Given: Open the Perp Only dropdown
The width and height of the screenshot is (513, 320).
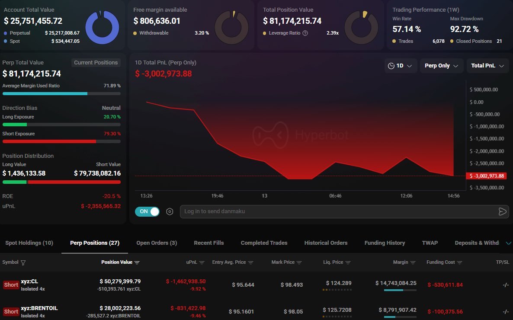Looking at the screenshot, I should pyautogui.click(x=441, y=66).
